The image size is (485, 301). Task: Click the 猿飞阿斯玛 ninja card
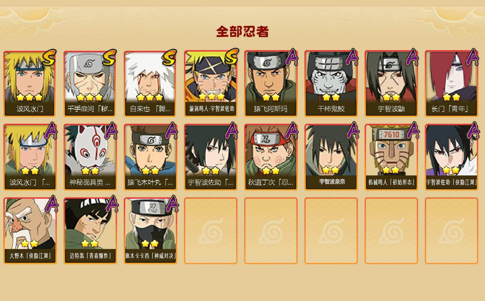271,84
